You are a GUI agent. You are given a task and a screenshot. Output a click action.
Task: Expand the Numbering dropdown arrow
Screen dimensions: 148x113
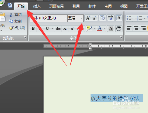(x=144, y=18)
